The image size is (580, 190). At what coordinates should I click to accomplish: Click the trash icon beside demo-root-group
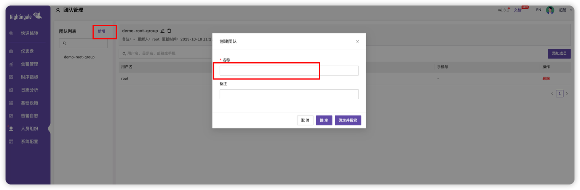point(169,31)
